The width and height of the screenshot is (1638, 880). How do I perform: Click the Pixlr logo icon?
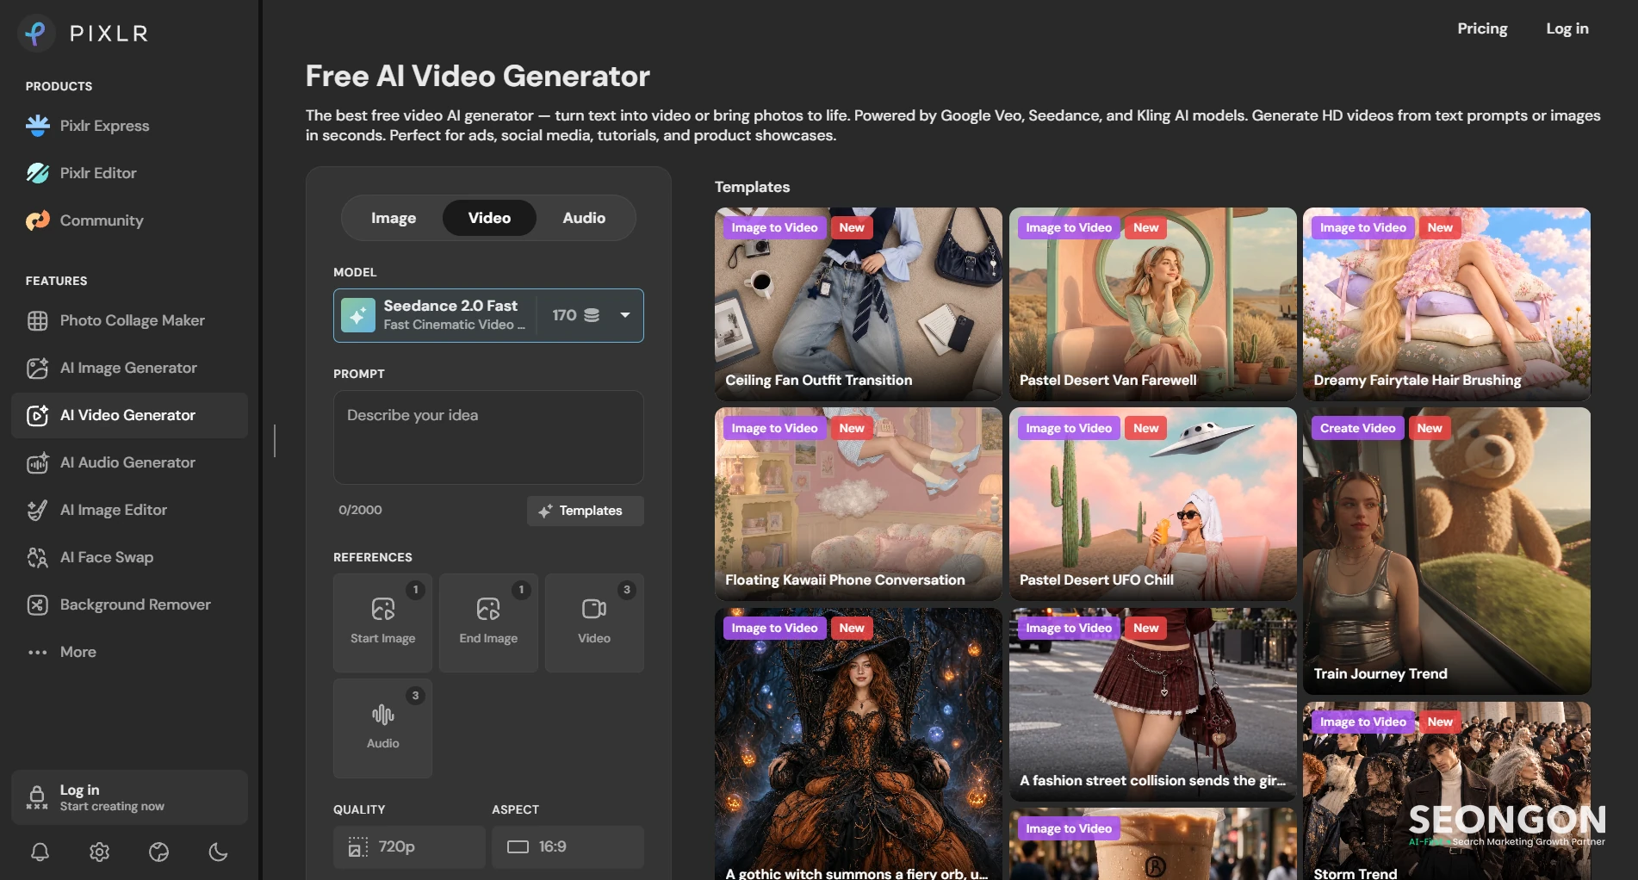pyautogui.click(x=36, y=34)
